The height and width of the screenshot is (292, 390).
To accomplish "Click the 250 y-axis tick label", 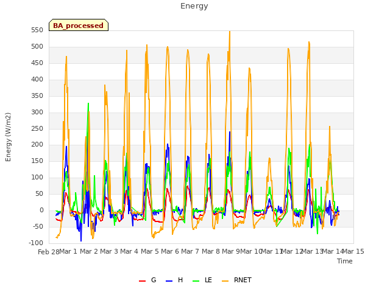I will point(37,128).
